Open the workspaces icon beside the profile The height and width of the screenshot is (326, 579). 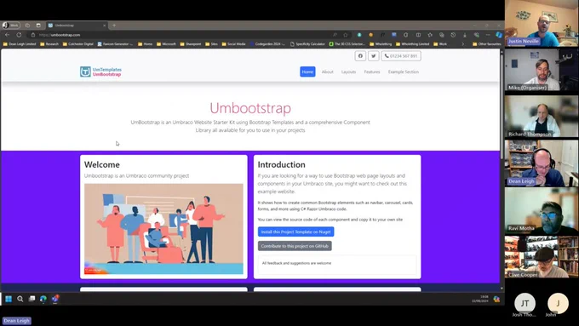[27, 25]
